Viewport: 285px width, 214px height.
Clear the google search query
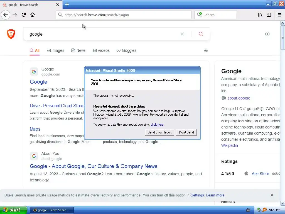click(182, 34)
